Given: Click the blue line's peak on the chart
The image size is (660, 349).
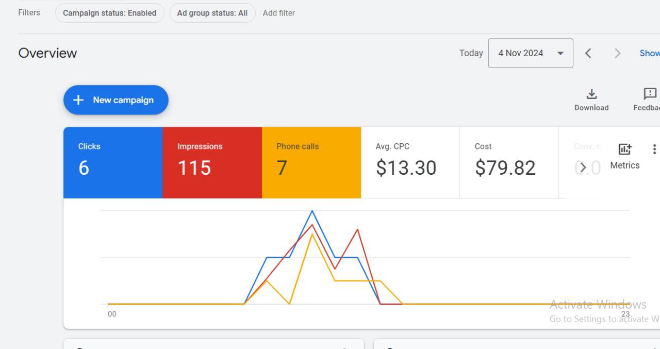Looking at the screenshot, I should 312,211.
